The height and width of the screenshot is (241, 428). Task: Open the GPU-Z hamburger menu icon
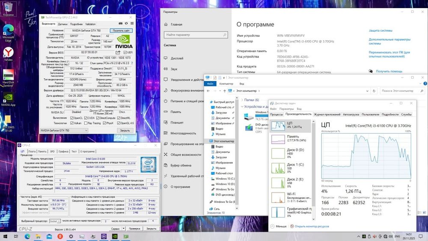point(132,24)
